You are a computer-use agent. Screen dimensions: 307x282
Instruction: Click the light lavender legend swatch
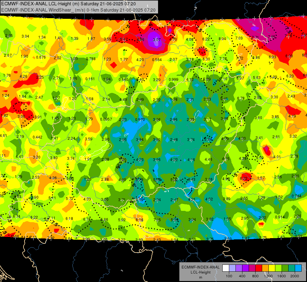tap(232, 268)
